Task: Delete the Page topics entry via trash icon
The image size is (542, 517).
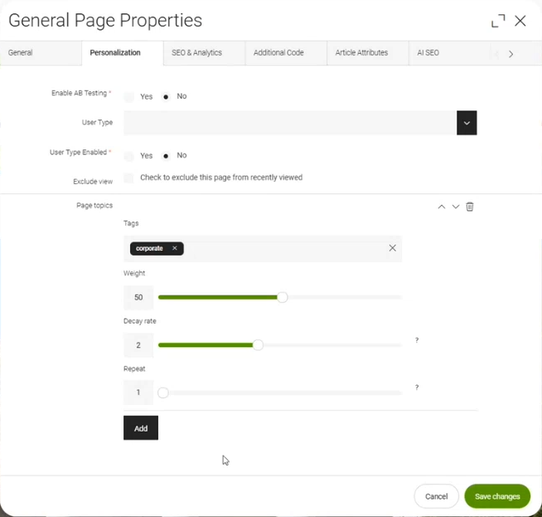Action: [470, 207]
